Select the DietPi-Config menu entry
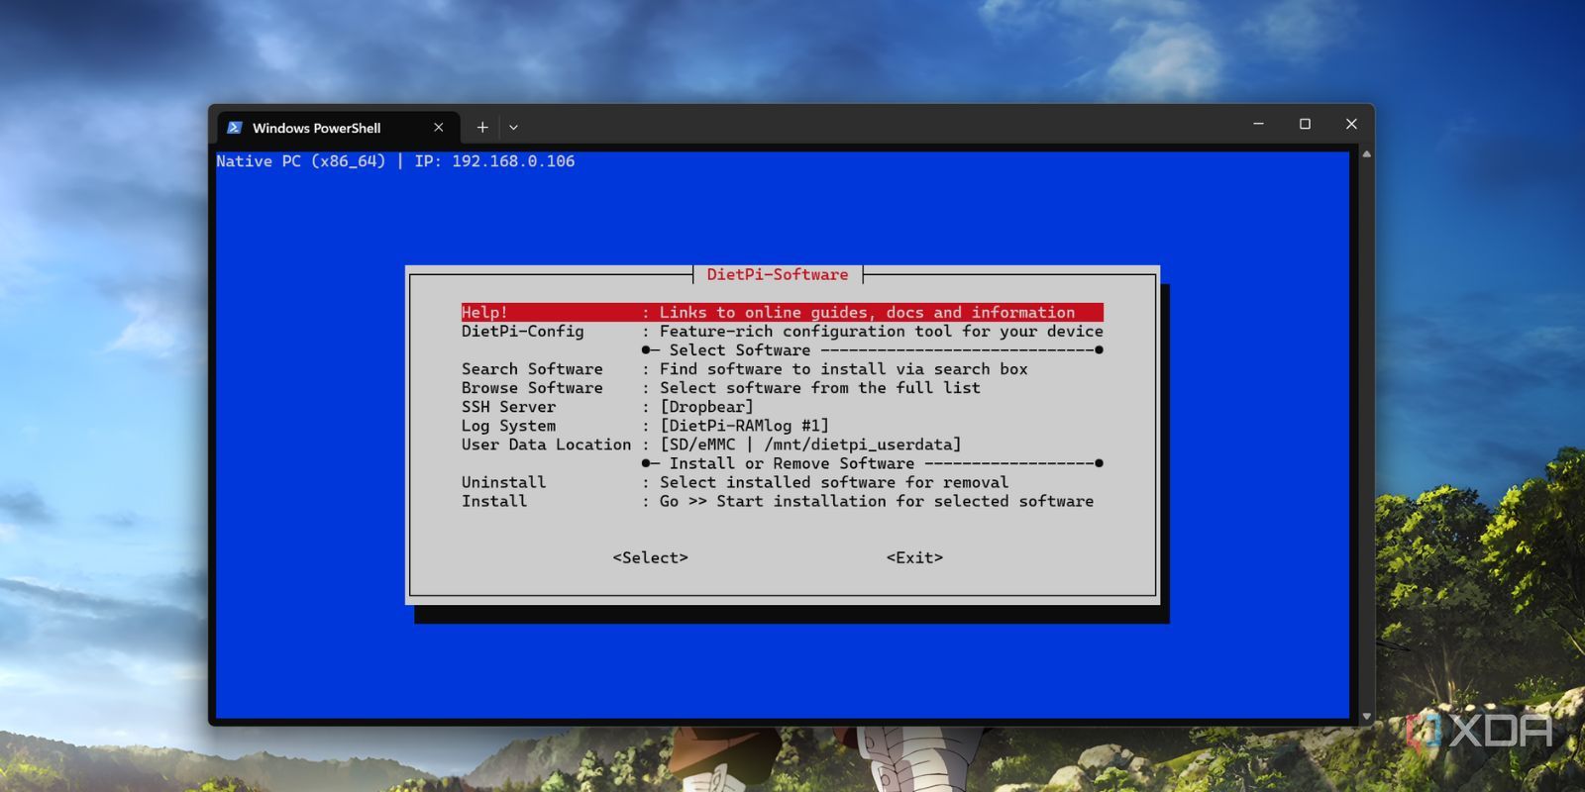This screenshot has width=1585, height=792. 783,332
